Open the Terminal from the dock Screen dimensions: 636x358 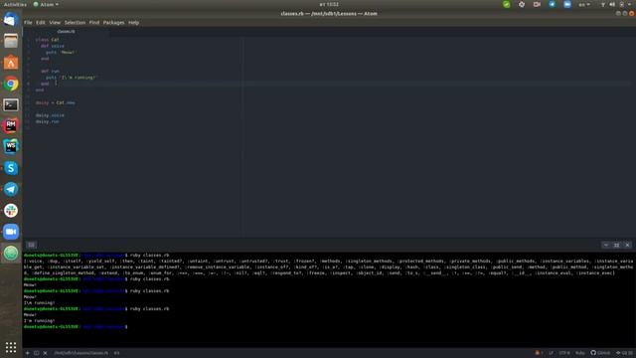pyautogui.click(x=11, y=104)
